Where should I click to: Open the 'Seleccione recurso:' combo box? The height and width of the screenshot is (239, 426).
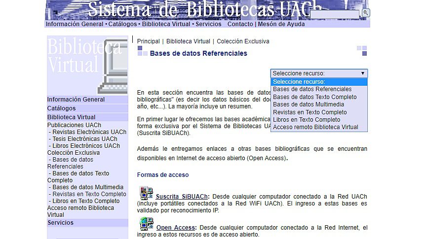click(319, 73)
